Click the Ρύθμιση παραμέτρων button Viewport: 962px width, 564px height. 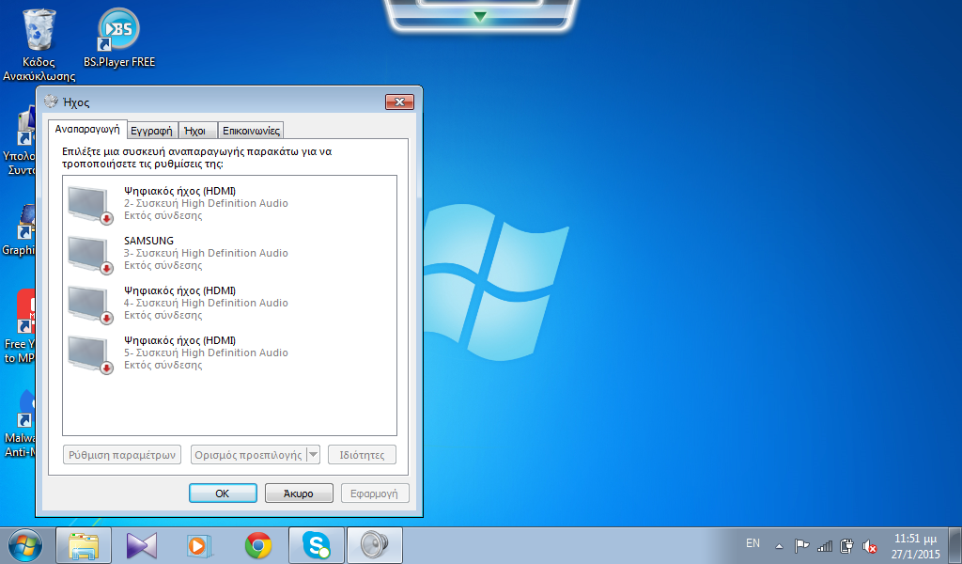[x=122, y=455]
